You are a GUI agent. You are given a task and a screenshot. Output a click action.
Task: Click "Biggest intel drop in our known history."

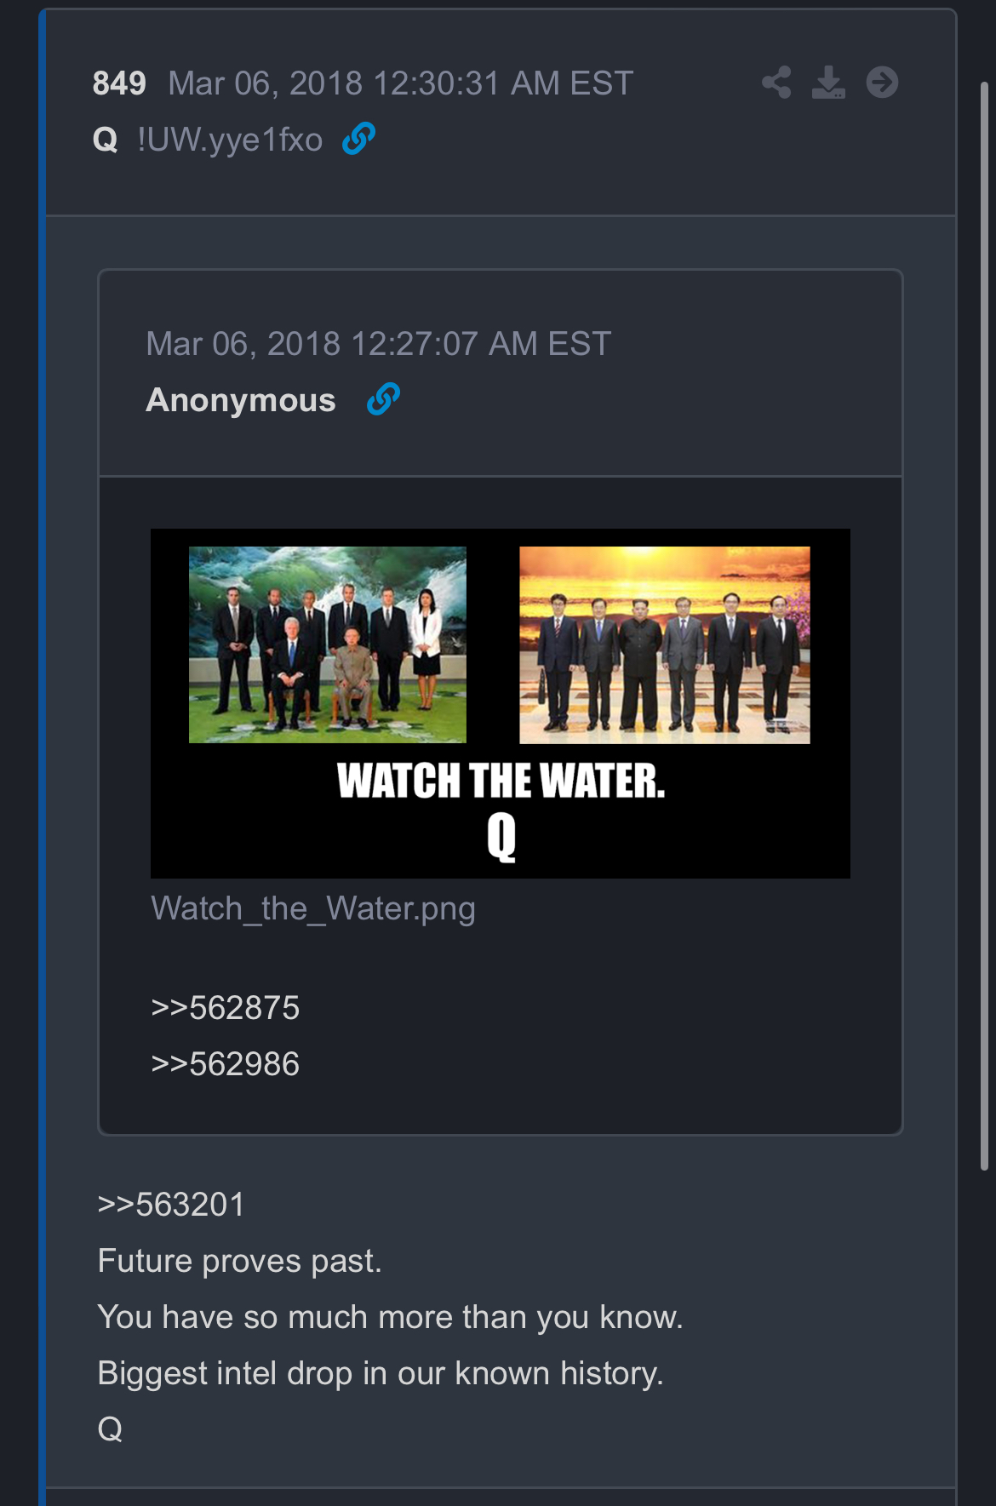tap(381, 1373)
